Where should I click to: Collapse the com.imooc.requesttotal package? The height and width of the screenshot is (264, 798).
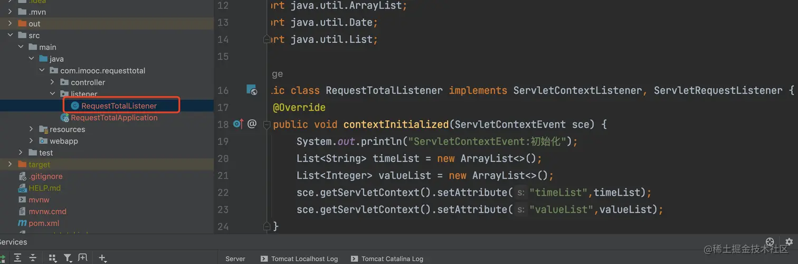pos(42,71)
